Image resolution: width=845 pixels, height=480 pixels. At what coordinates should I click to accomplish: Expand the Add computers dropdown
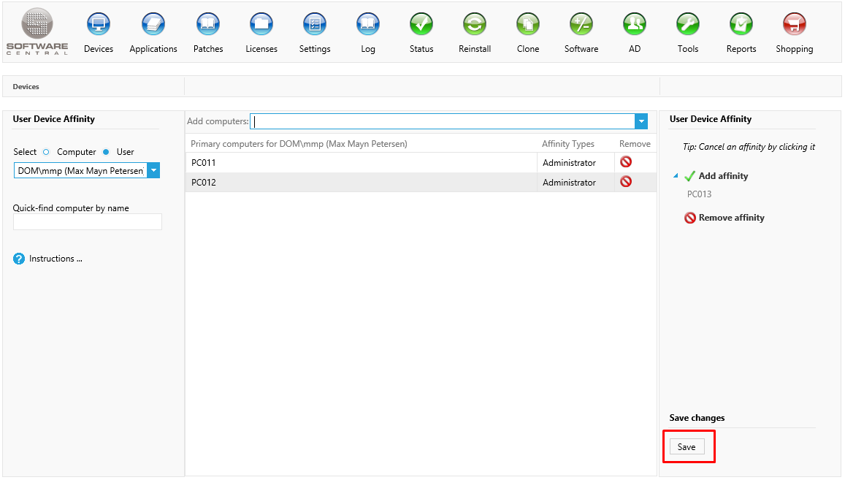(x=641, y=121)
